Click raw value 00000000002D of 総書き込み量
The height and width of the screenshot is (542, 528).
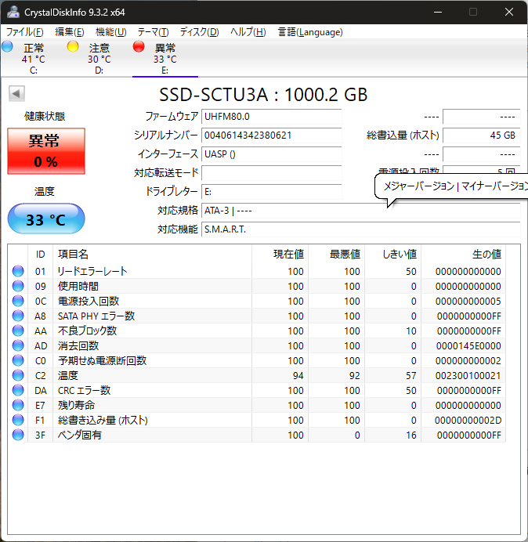(468, 420)
